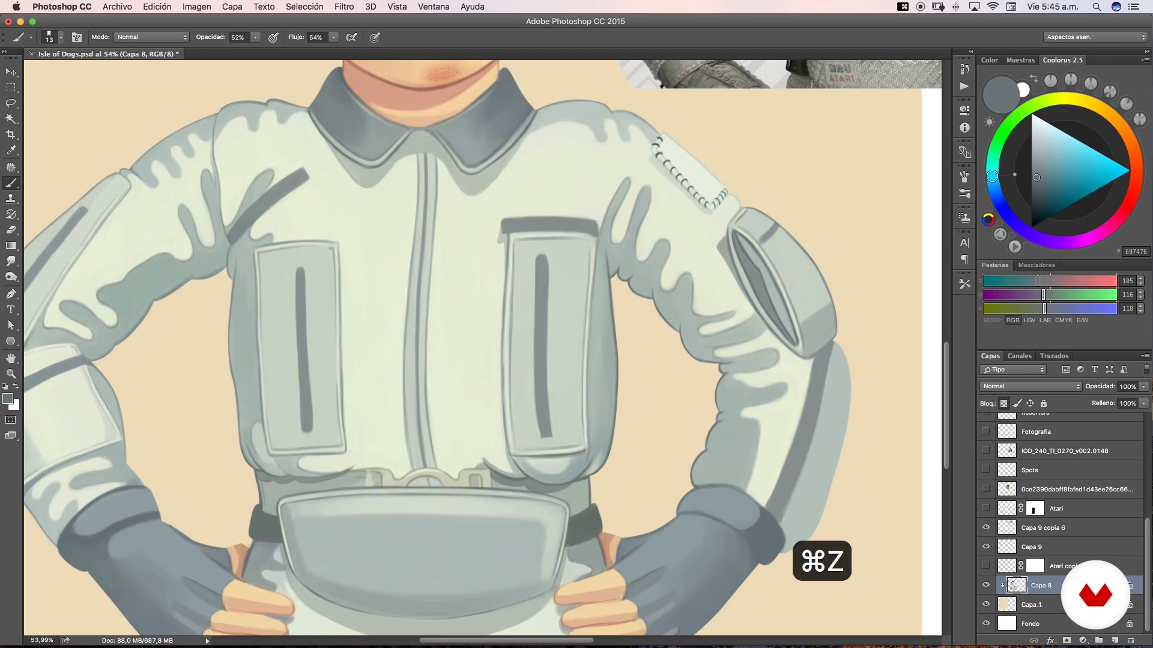Open the Flujo flow dropdown arrow

pyautogui.click(x=334, y=37)
